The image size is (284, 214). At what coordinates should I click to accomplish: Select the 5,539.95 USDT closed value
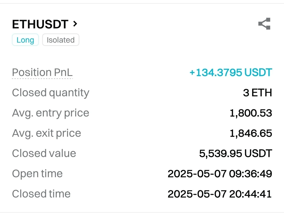236,154
